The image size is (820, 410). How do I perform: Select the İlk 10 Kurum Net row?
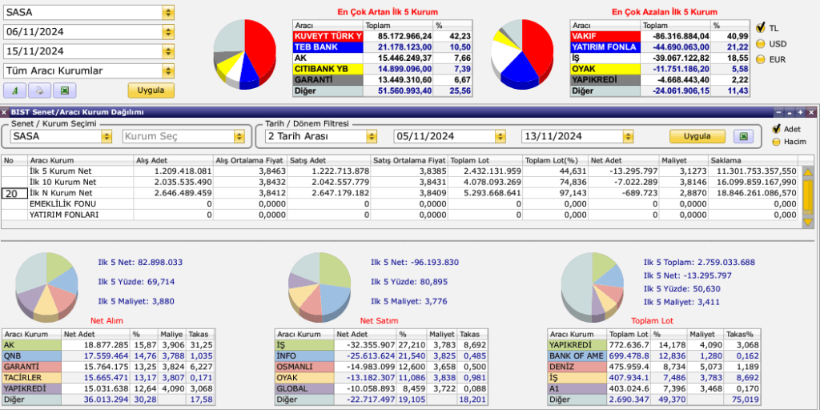pos(400,182)
